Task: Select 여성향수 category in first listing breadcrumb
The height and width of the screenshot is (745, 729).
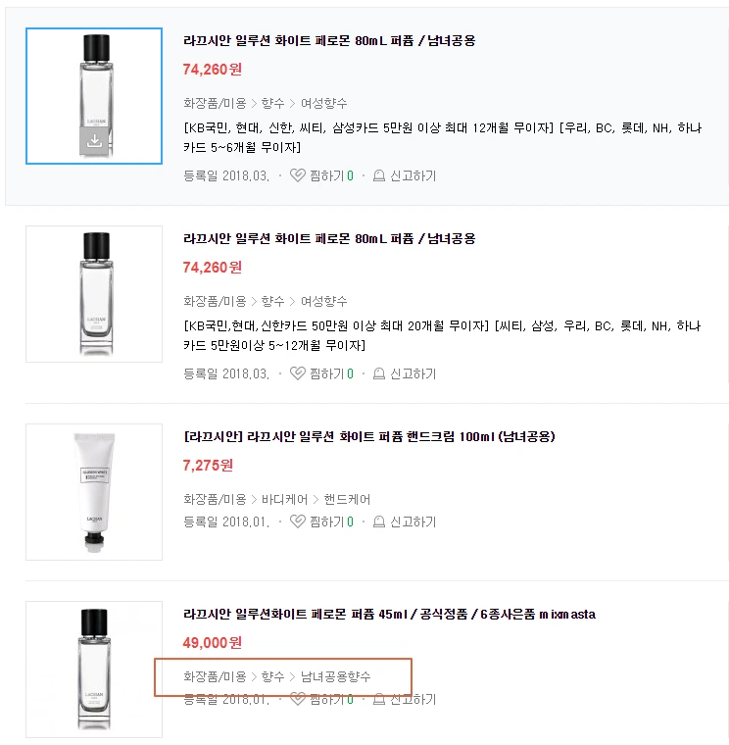Action: coord(324,103)
